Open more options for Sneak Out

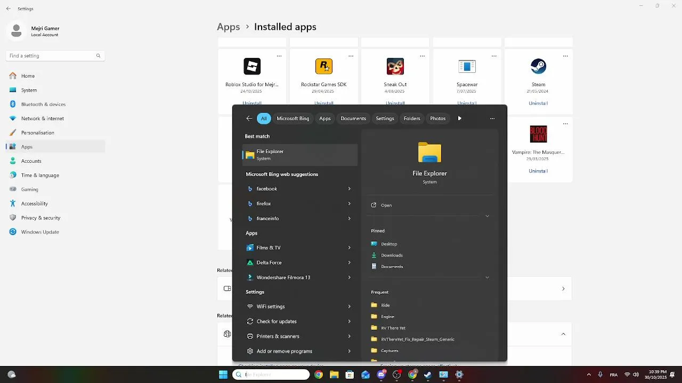tap(423, 56)
